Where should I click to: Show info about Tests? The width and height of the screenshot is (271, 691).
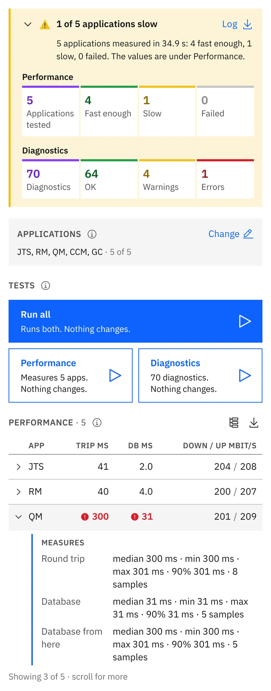pos(46,286)
